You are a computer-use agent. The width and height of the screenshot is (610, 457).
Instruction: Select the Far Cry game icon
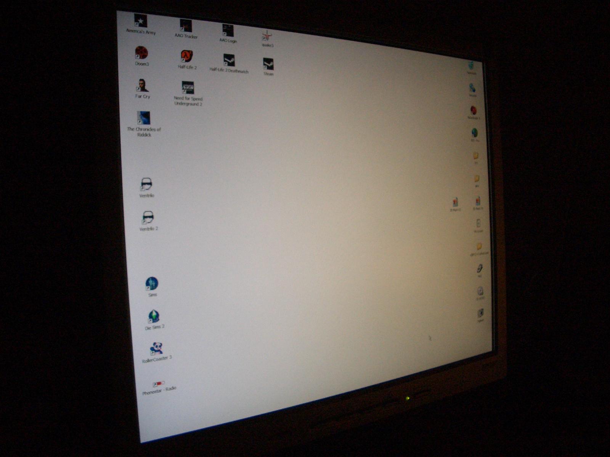[x=142, y=86]
